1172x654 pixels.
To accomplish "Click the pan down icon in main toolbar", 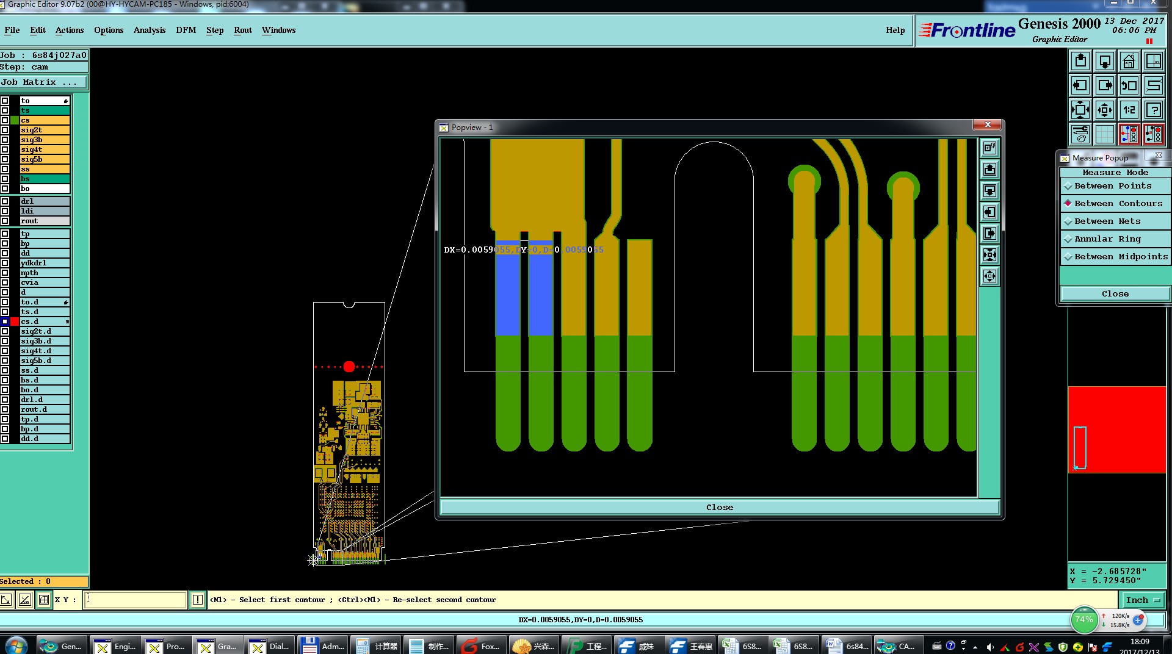I will click(x=1105, y=61).
